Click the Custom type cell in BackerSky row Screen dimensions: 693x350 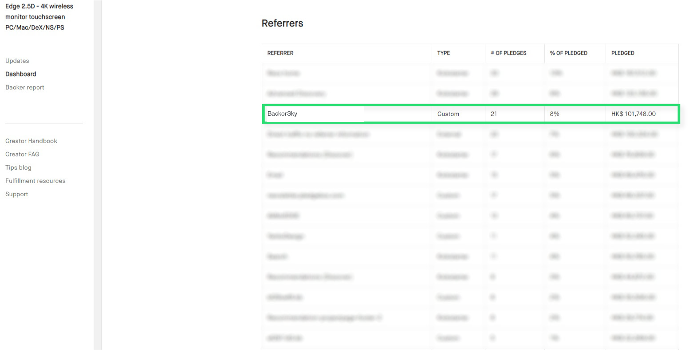[x=448, y=114]
